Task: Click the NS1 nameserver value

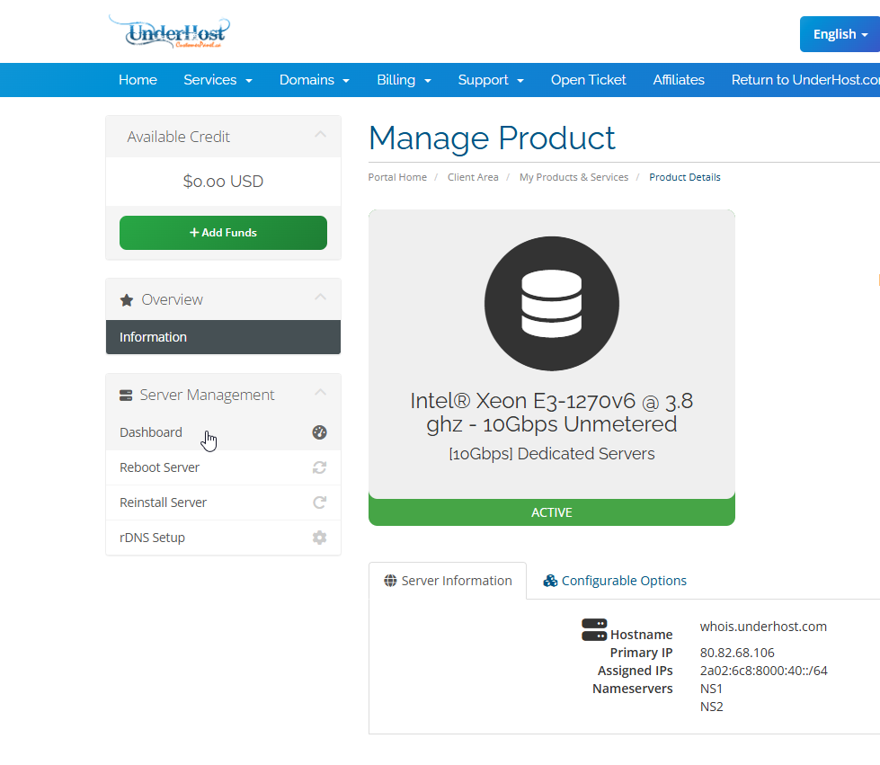Action: click(711, 689)
